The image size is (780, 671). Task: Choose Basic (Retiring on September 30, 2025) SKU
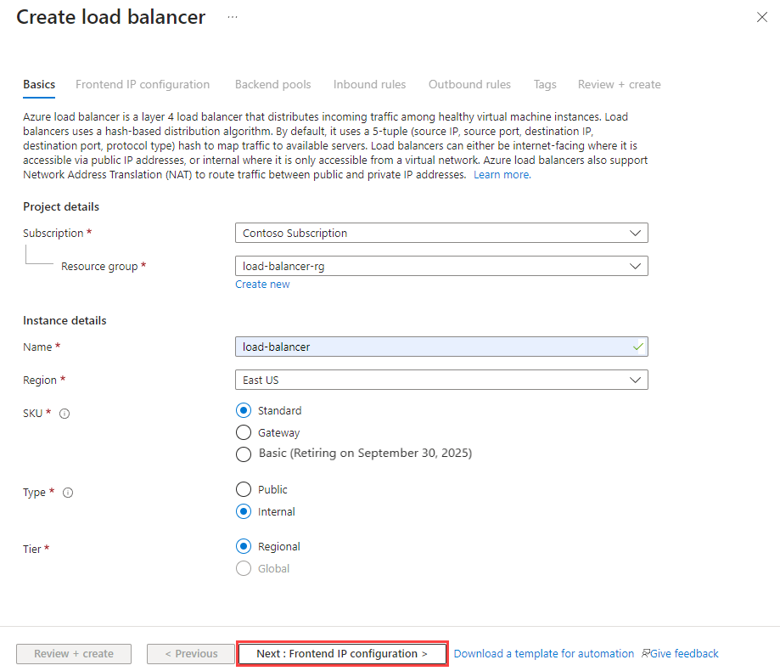(x=244, y=454)
